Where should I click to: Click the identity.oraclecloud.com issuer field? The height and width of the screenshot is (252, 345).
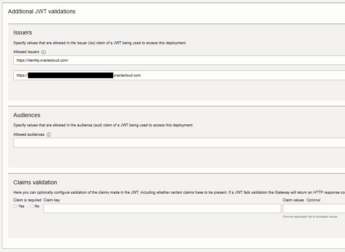click(122, 60)
